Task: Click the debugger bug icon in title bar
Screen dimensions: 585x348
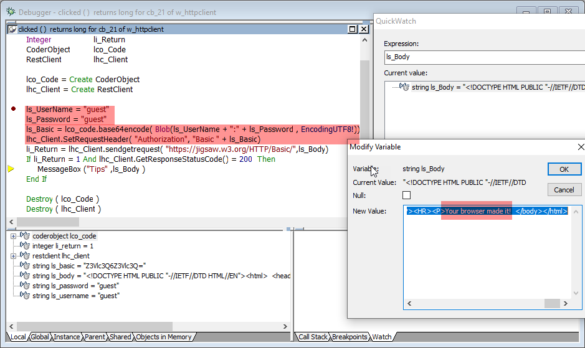Action: [11, 11]
